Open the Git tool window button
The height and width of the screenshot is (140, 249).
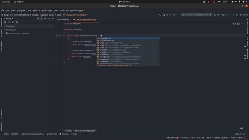coord(6,134)
